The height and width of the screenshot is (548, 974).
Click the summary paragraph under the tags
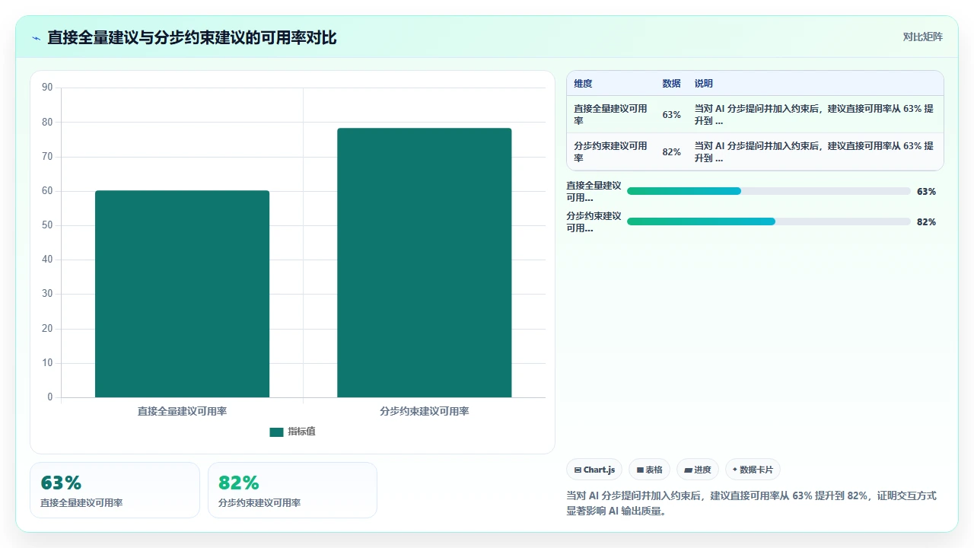tap(751, 503)
